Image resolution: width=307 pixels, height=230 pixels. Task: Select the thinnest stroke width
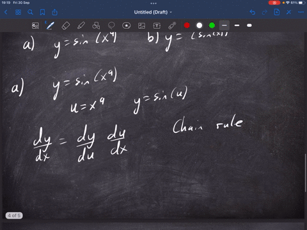224,26
